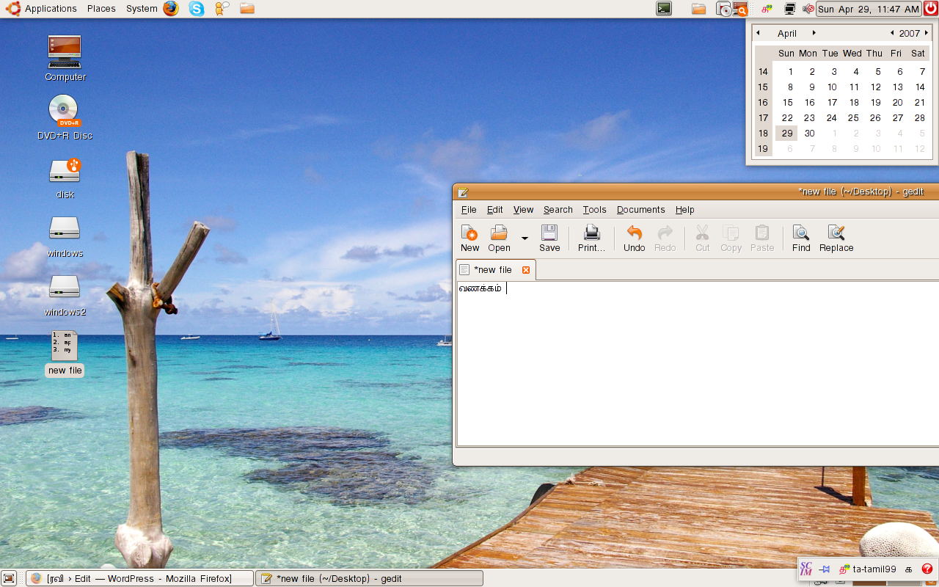This screenshot has height=587, width=939.
Task: Select the windows2 drive desktop icon
Action: [x=65, y=288]
